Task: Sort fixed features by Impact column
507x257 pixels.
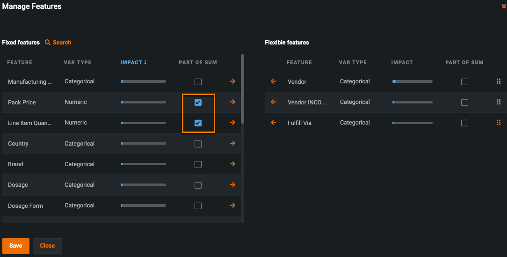Action: click(x=133, y=62)
